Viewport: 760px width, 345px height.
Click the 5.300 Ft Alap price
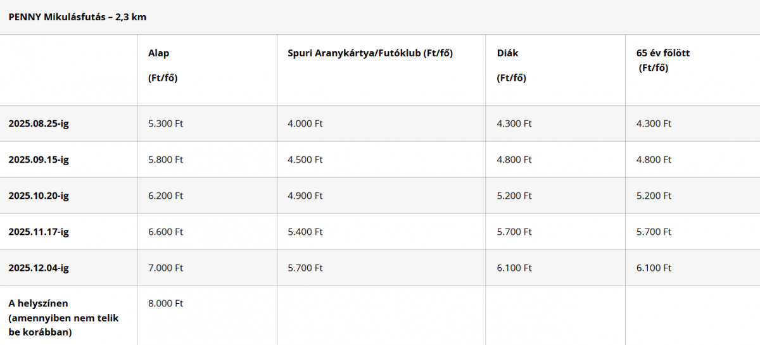tap(165, 123)
